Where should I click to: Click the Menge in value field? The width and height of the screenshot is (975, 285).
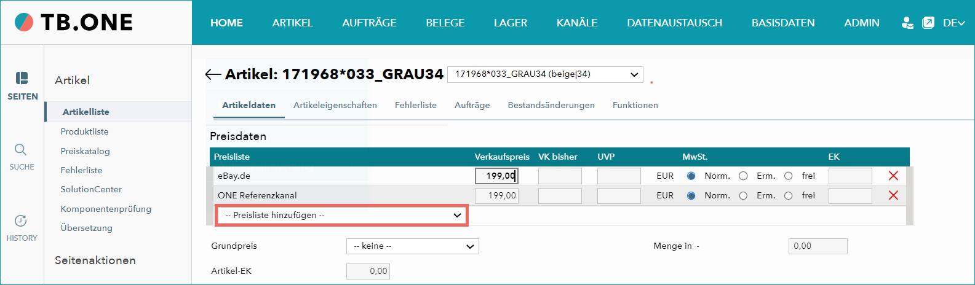point(818,246)
